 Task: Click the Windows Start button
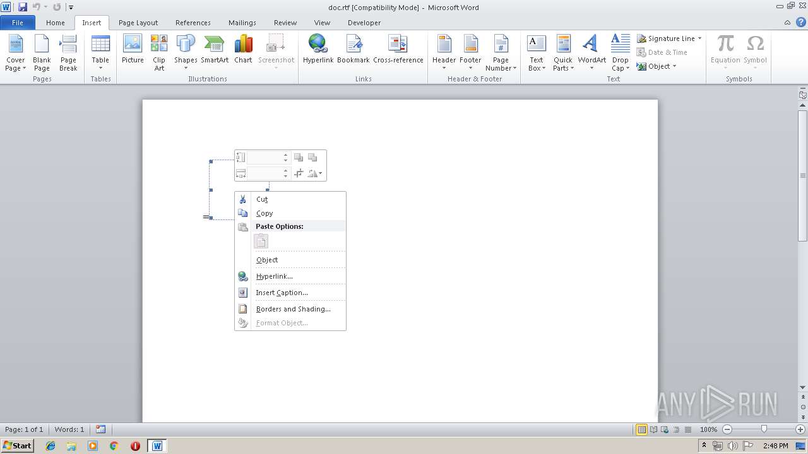(17, 446)
